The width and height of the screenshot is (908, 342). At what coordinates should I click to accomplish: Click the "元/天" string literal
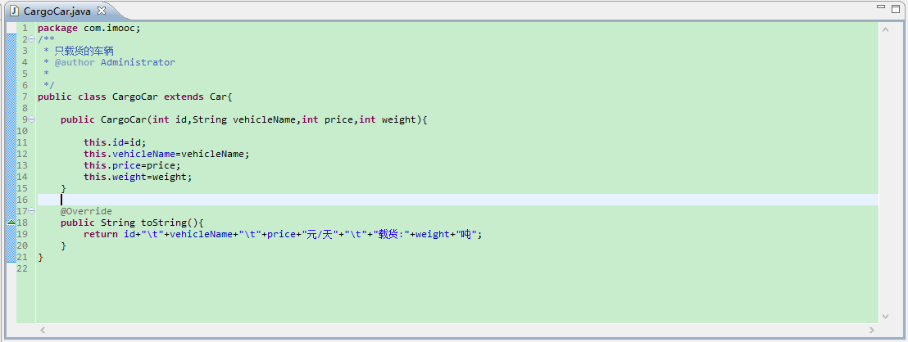320,234
